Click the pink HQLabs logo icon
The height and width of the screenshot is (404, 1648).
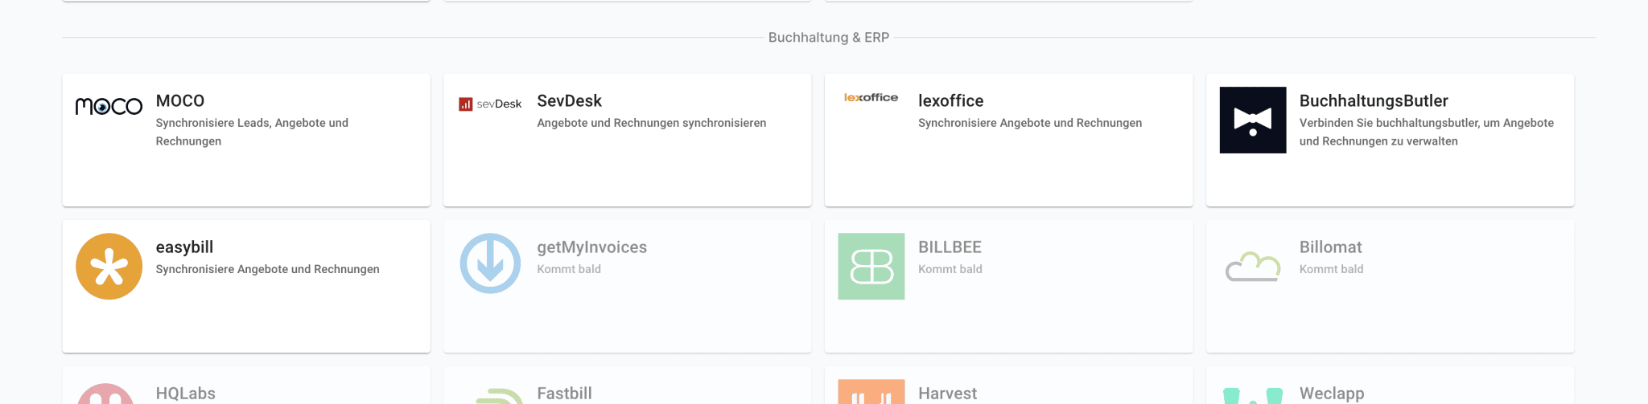(x=105, y=394)
